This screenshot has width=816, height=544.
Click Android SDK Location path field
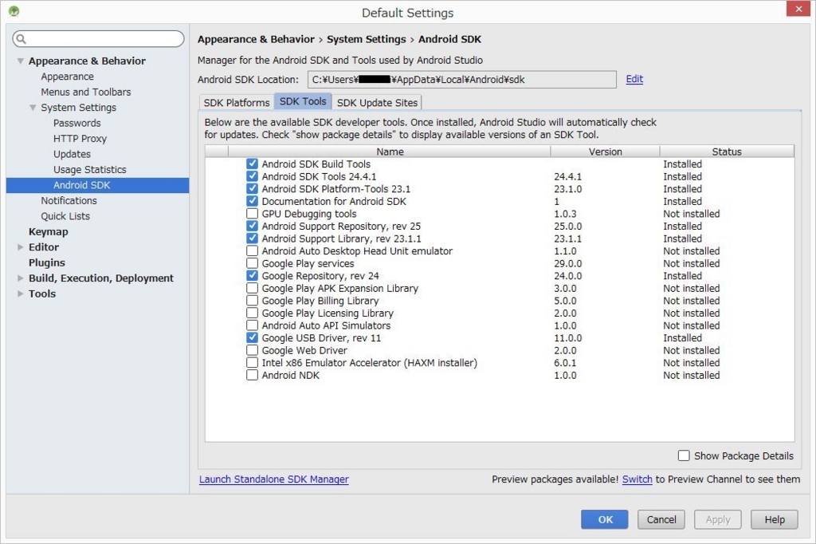coord(462,80)
